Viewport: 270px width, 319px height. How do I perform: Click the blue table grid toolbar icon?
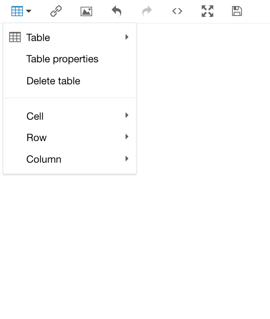click(17, 11)
